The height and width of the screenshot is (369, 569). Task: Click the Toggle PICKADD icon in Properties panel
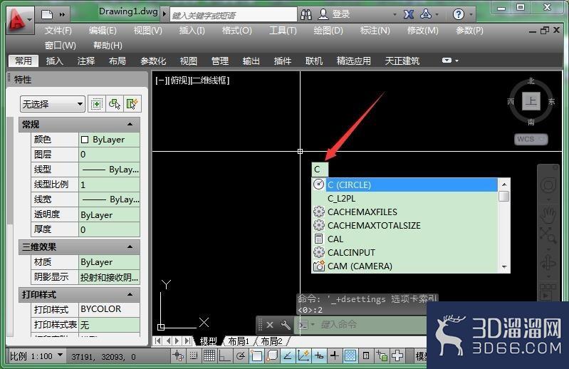pos(97,104)
